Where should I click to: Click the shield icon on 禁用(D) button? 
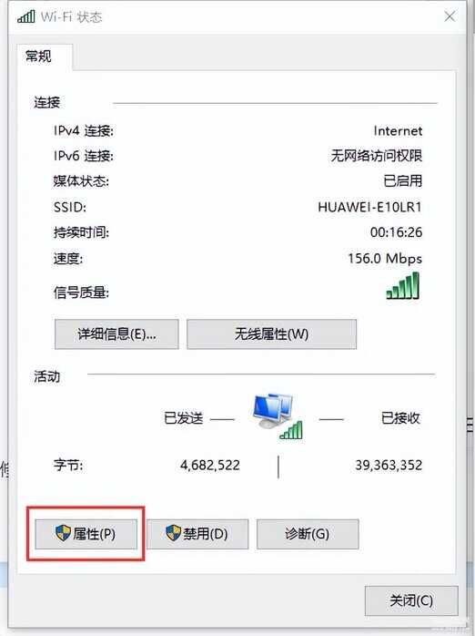pyautogui.click(x=173, y=533)
